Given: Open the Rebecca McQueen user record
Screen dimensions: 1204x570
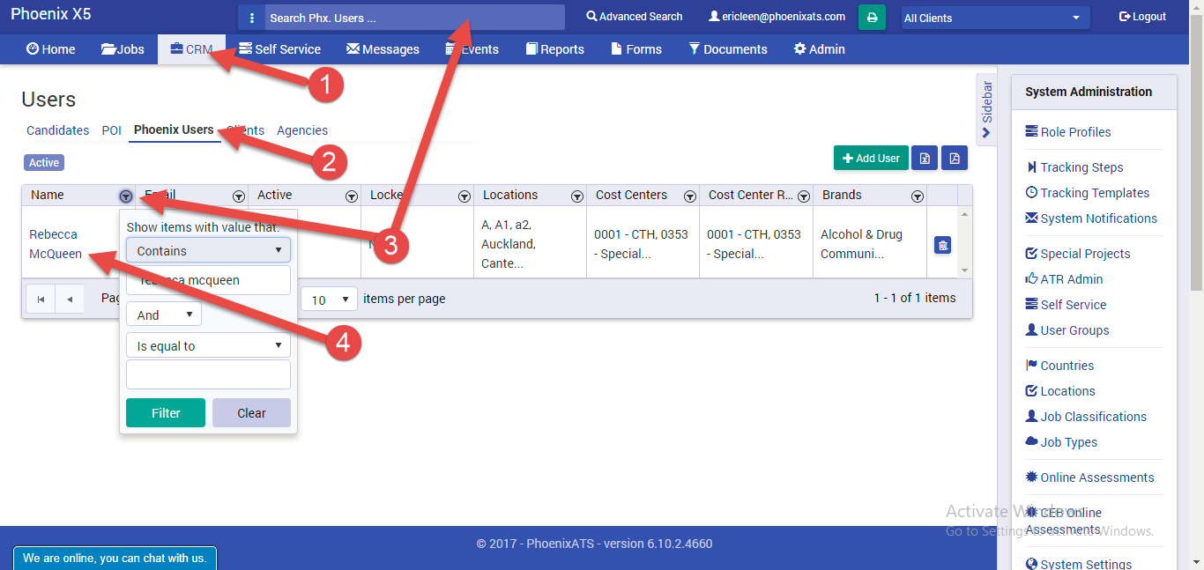Looking at the screenshot, I should point(56,244).
